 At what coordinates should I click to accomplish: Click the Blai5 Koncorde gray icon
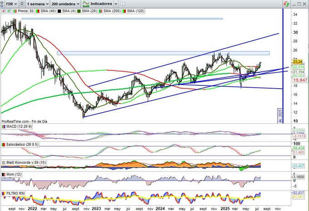point(4,162)
